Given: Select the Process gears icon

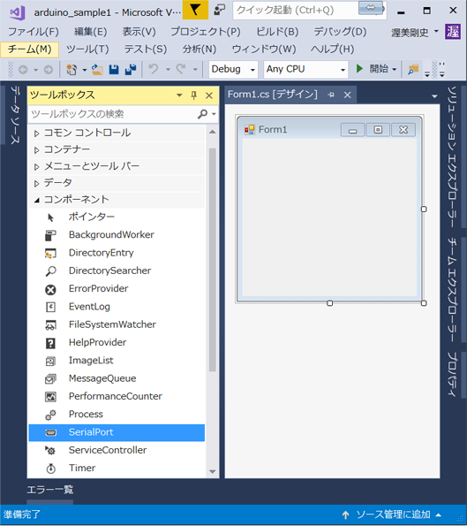Looking at the screenshot, I should pyautogui.click(x=50, y=415).
